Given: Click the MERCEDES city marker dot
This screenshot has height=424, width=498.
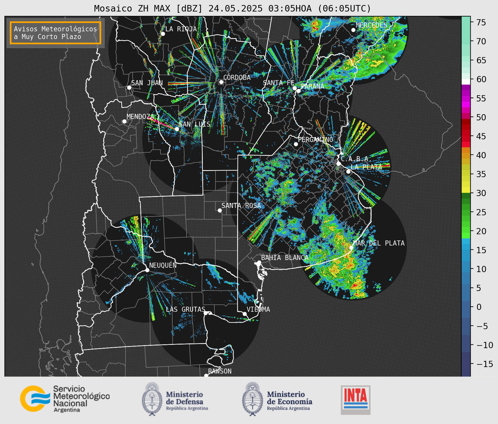Looking at the screenshot, I should [353, 30].
